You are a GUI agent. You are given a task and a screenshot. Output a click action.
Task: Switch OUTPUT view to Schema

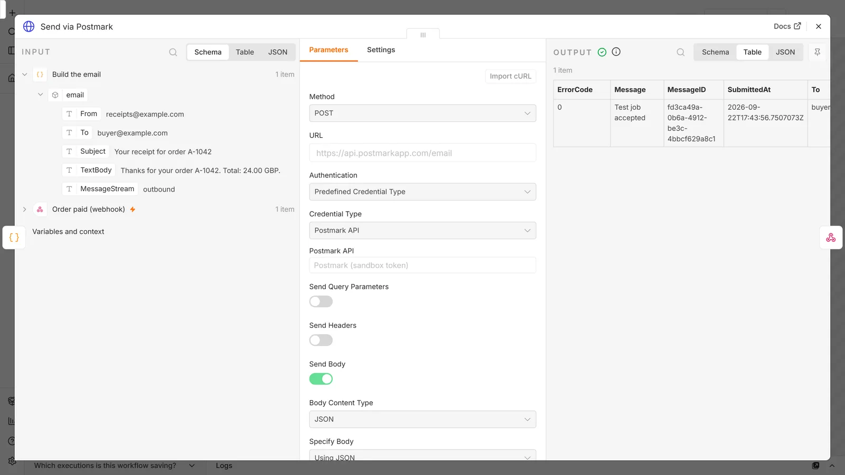pyautogui.click(x=715, y=52)
